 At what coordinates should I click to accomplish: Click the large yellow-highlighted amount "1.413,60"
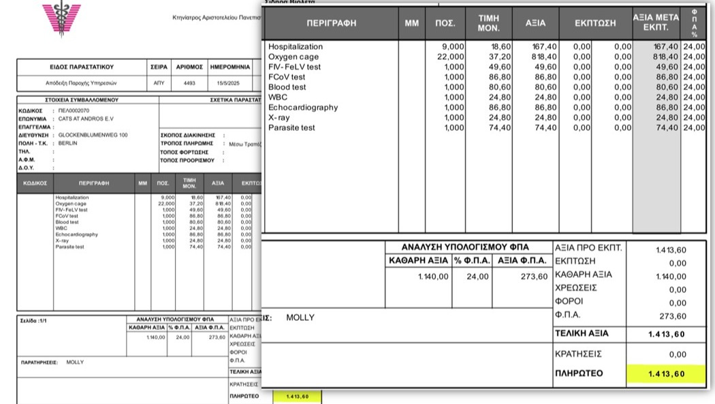(666, 374)
